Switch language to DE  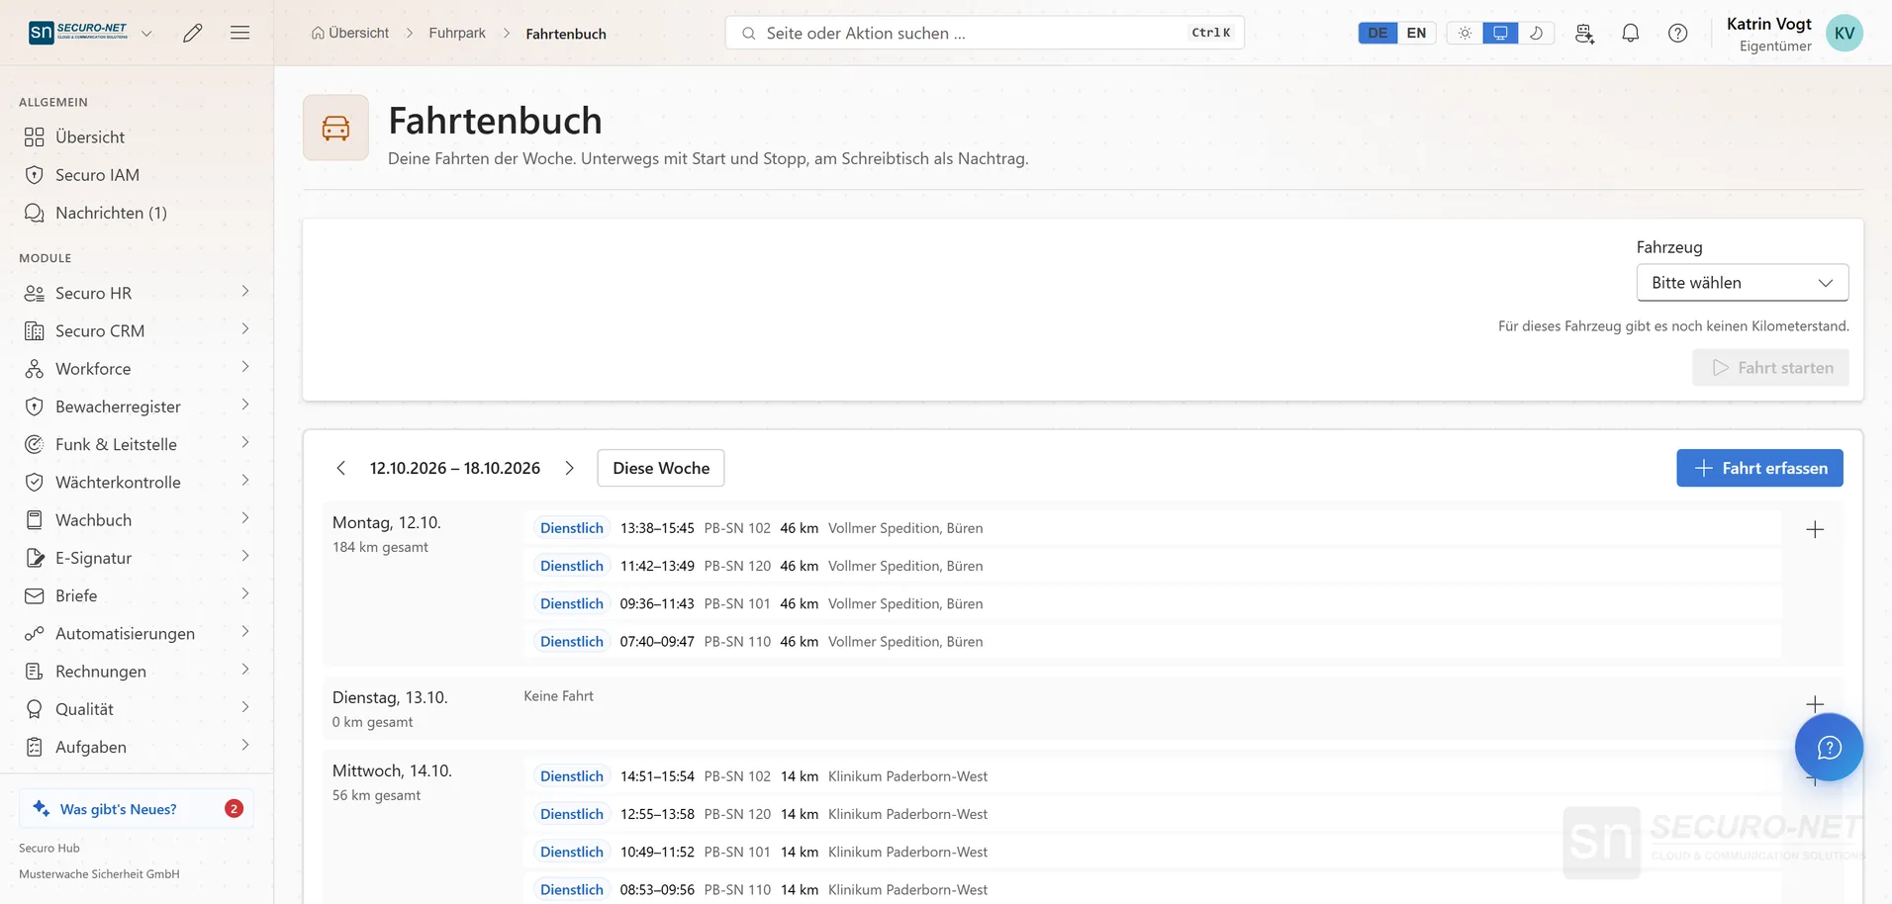[x=1377, y=33]
